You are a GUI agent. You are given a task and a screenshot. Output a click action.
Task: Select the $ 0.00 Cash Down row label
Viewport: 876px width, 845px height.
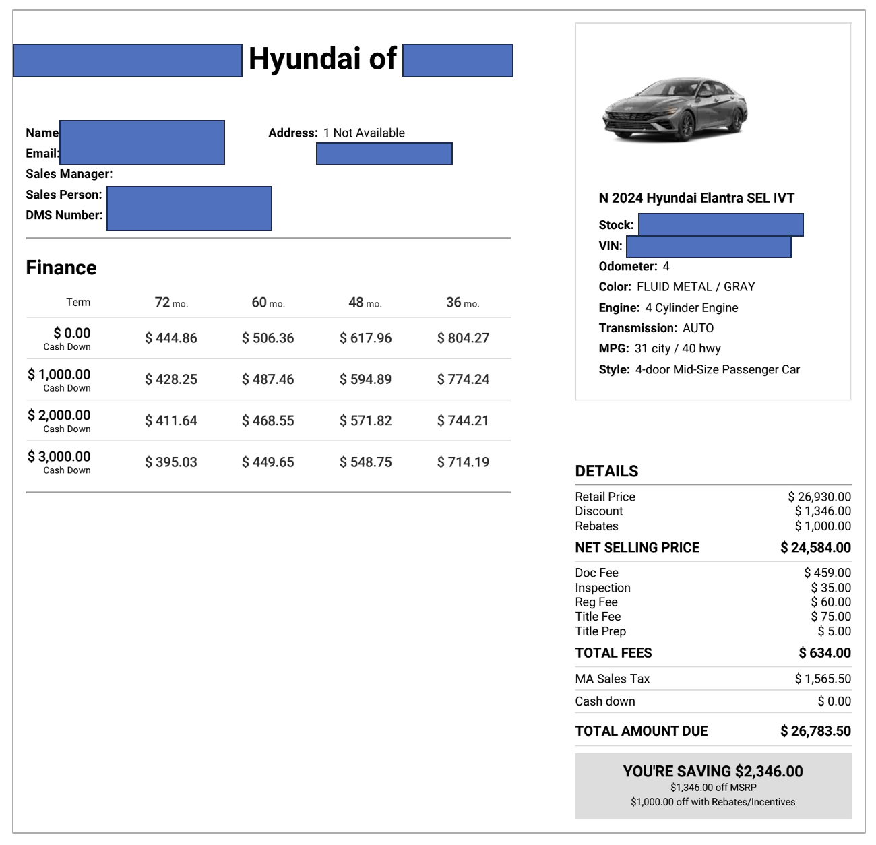click(x=67, y=338)
